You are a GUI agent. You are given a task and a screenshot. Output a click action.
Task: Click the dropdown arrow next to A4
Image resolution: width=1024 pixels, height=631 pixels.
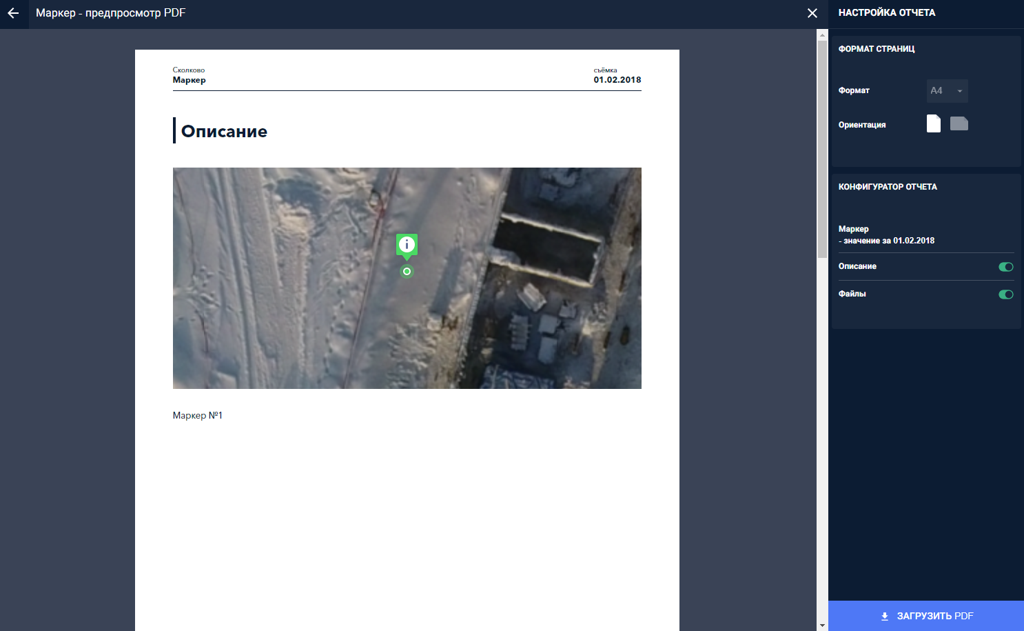tap(959, 91)
